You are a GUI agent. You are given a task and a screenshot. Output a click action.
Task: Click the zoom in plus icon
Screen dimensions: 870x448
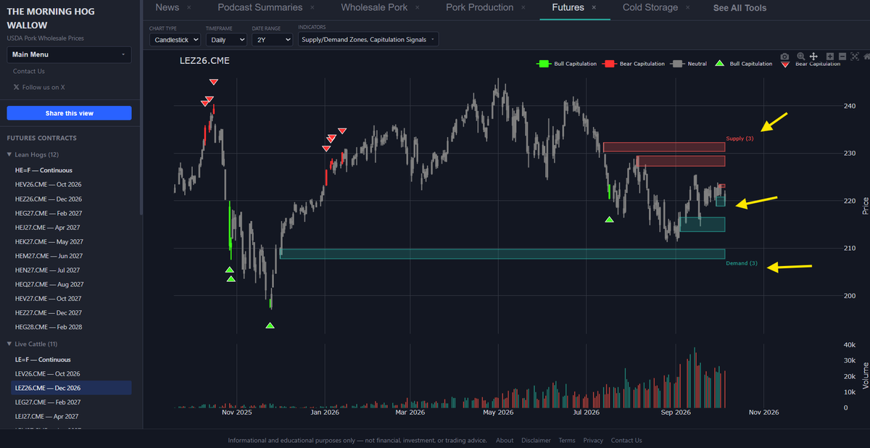click(830, 57)
